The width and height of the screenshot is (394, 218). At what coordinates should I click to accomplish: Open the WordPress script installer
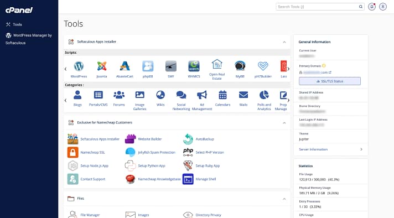click(x=79, y=66)
